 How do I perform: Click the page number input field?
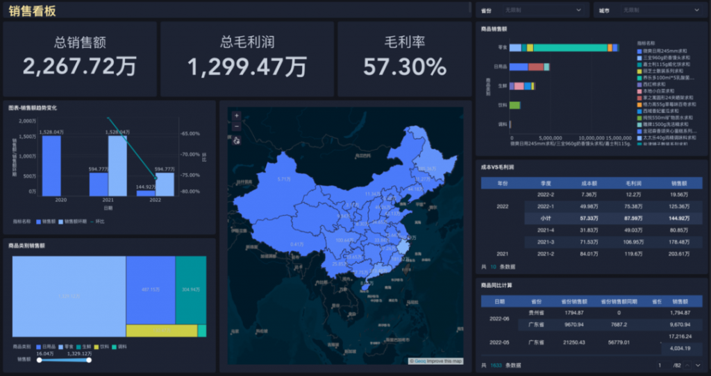point(660,365)
